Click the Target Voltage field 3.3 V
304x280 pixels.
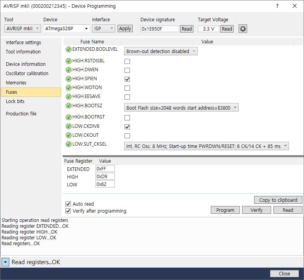tap(208, 29)
